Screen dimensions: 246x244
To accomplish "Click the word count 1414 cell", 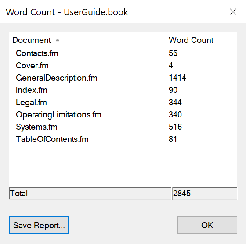I will pyautogui.click(x=177, y=78).
